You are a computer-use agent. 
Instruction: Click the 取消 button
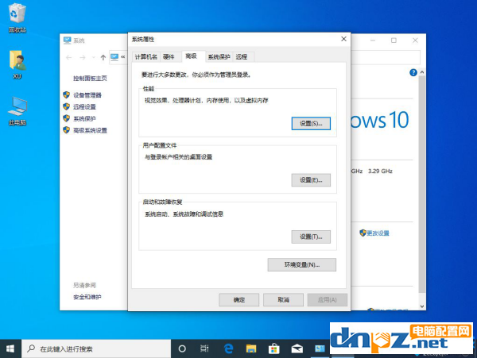click(283, 300)
